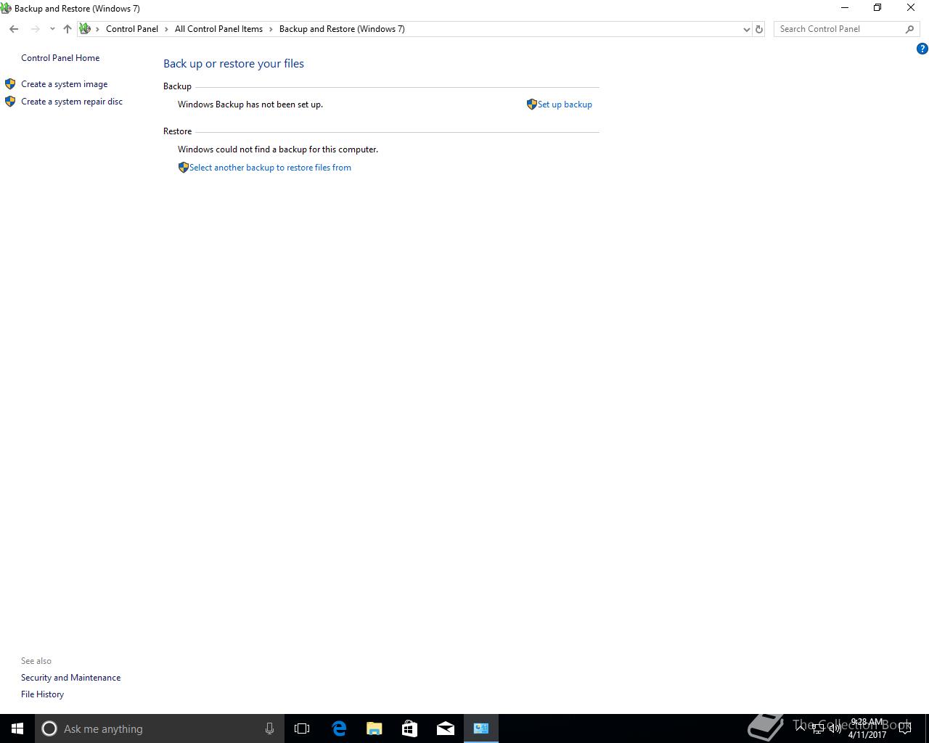Click Windows could not find a backup text

[278, 149]
